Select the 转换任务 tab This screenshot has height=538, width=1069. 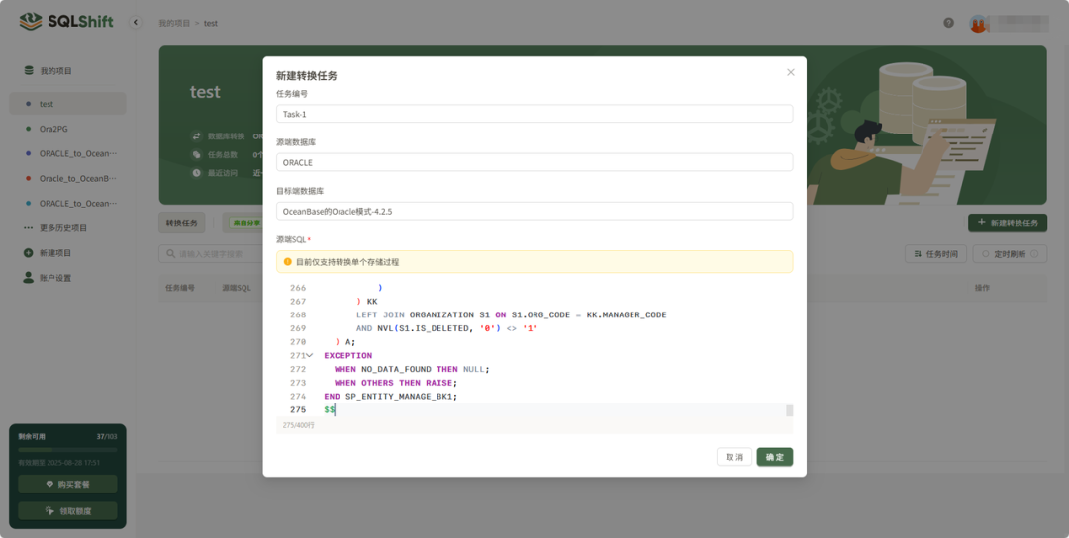181,223
